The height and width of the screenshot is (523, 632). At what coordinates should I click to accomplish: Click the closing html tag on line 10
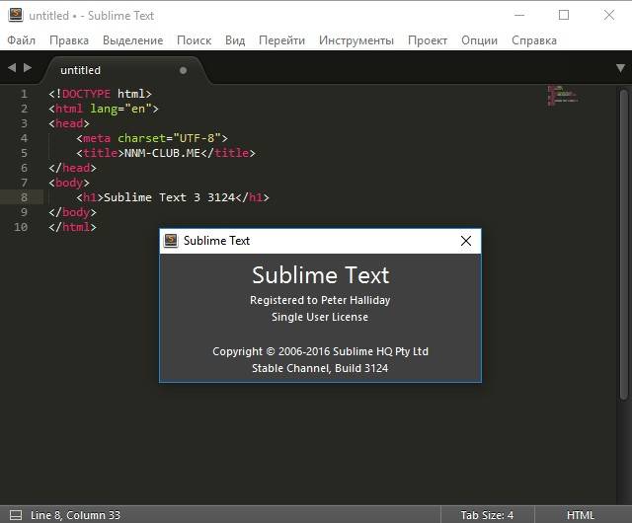click(72, 227)
